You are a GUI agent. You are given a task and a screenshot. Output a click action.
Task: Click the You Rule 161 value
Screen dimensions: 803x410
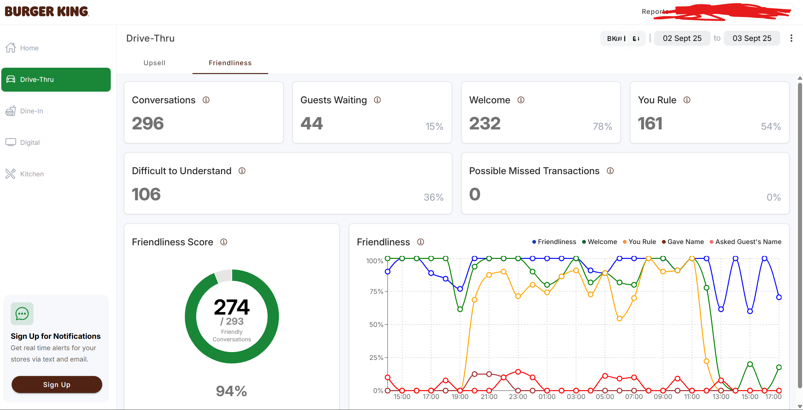[x=650, y=123]
